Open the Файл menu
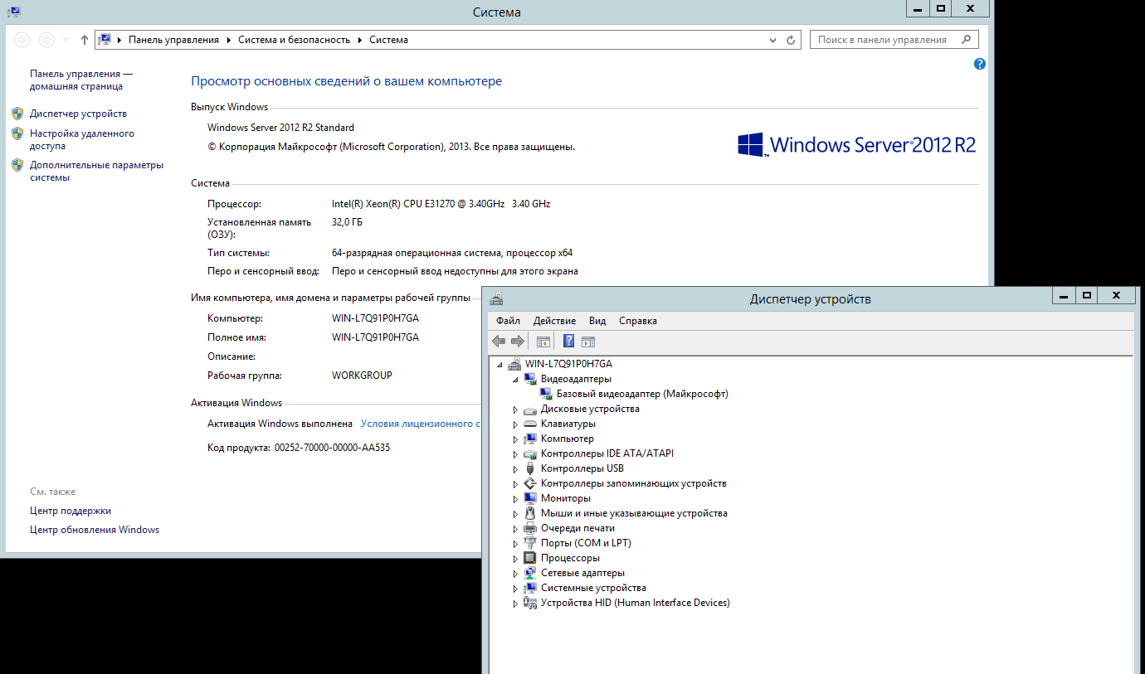This screenshot has width=1145, height=674. click(509, 321)
